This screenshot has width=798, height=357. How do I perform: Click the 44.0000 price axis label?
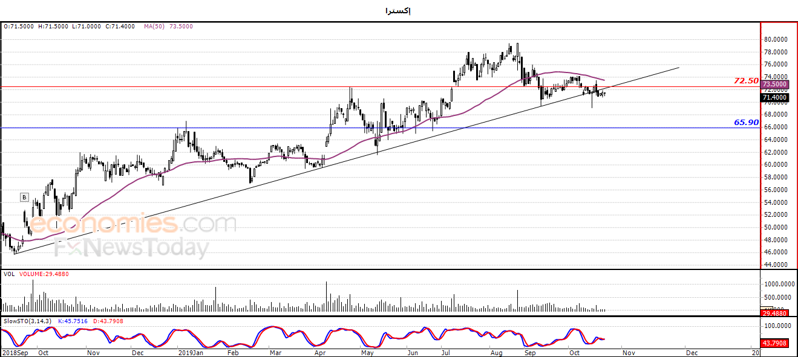[776, 265]
